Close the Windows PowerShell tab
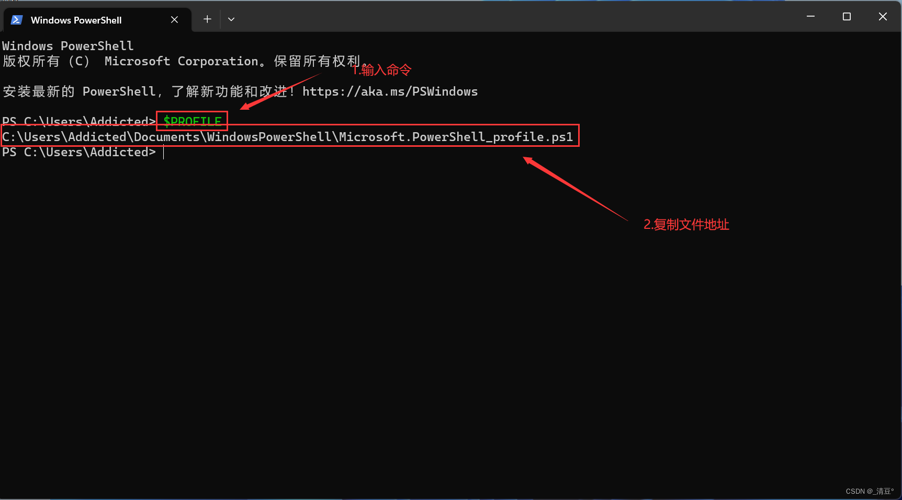 (174, 19)
